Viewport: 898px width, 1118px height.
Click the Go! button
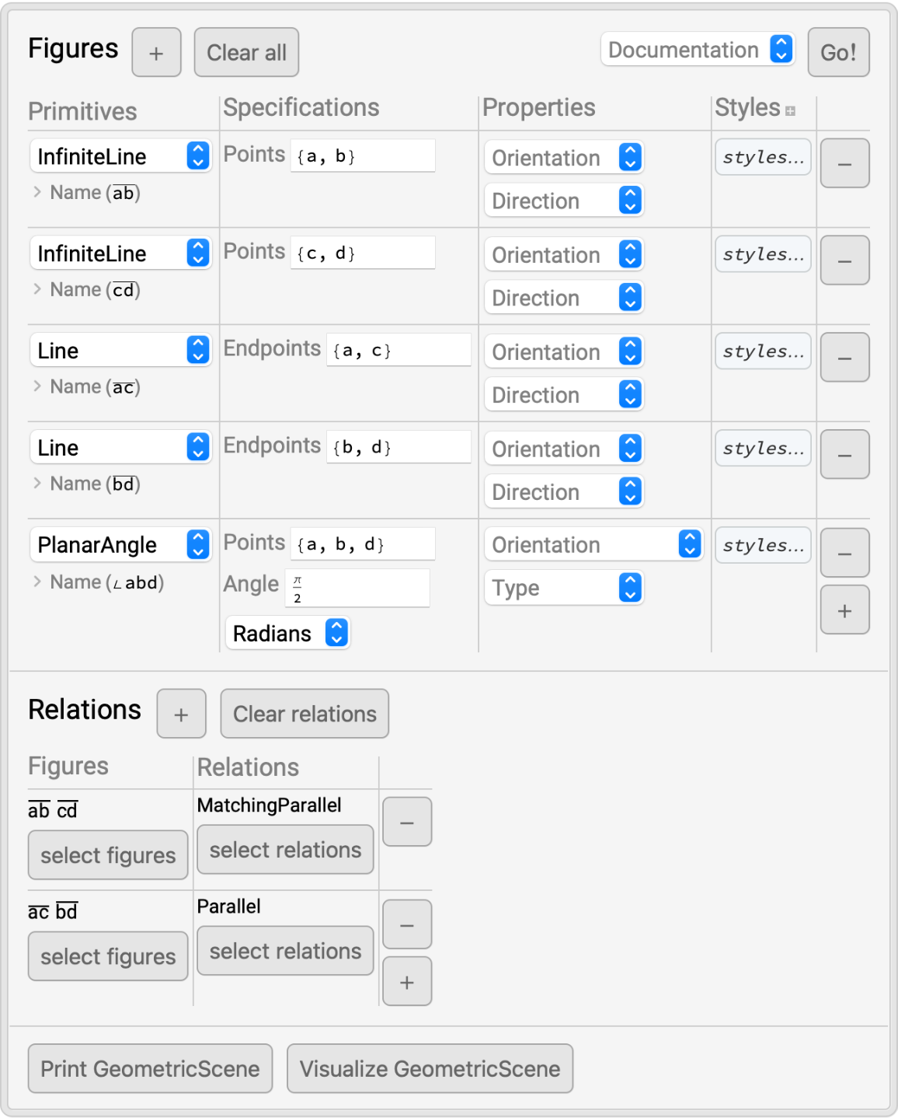click(x=838, y=53)
